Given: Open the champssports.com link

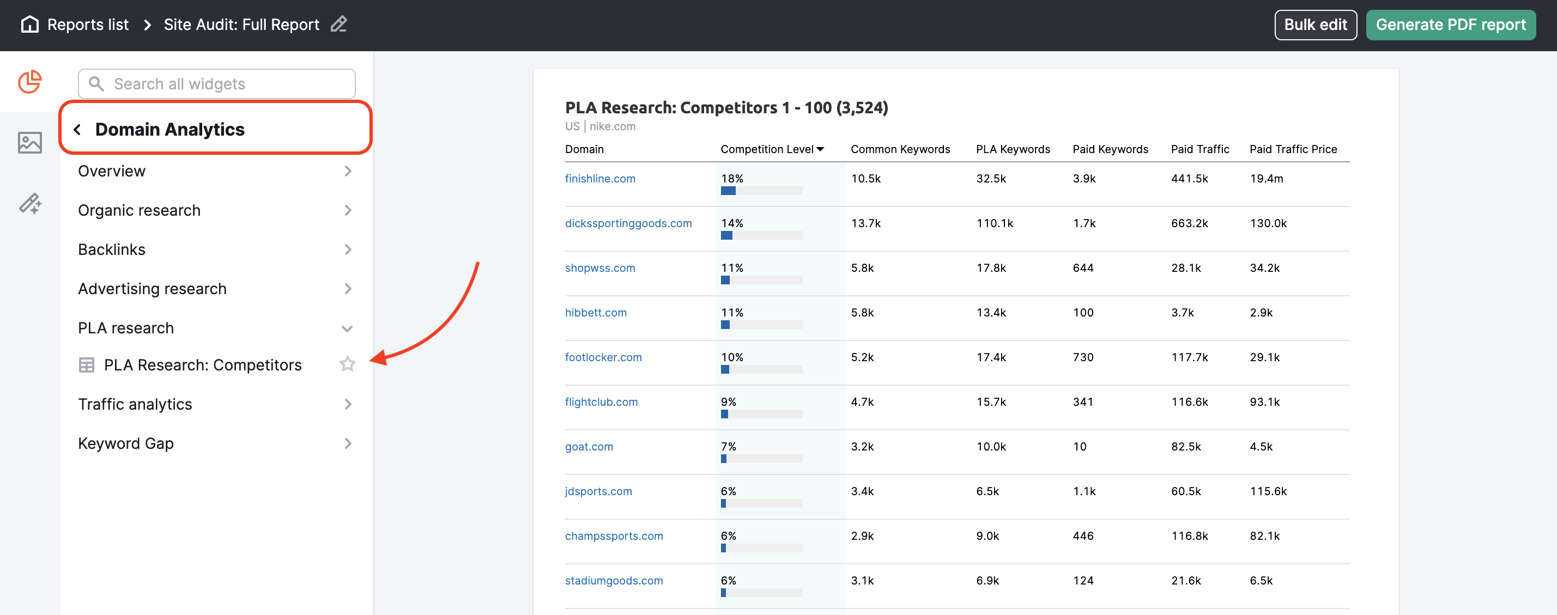Looking at the screenshot, I should click(614, 536).
